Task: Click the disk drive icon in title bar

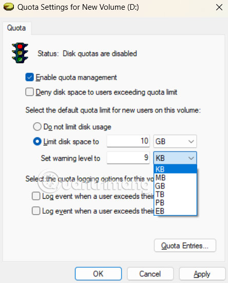Action: pyautogui.click(x=9, y=7)
